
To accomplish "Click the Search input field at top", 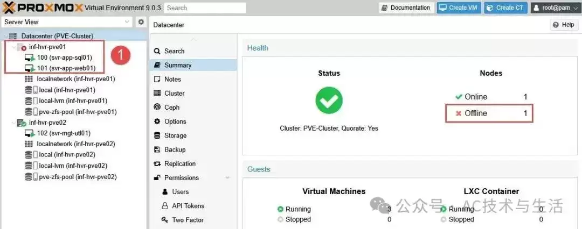I will 205,8.
